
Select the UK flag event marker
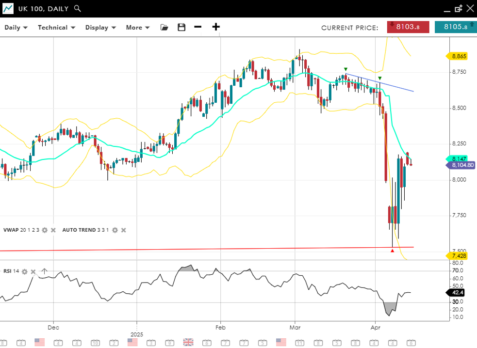click(188, 342)
